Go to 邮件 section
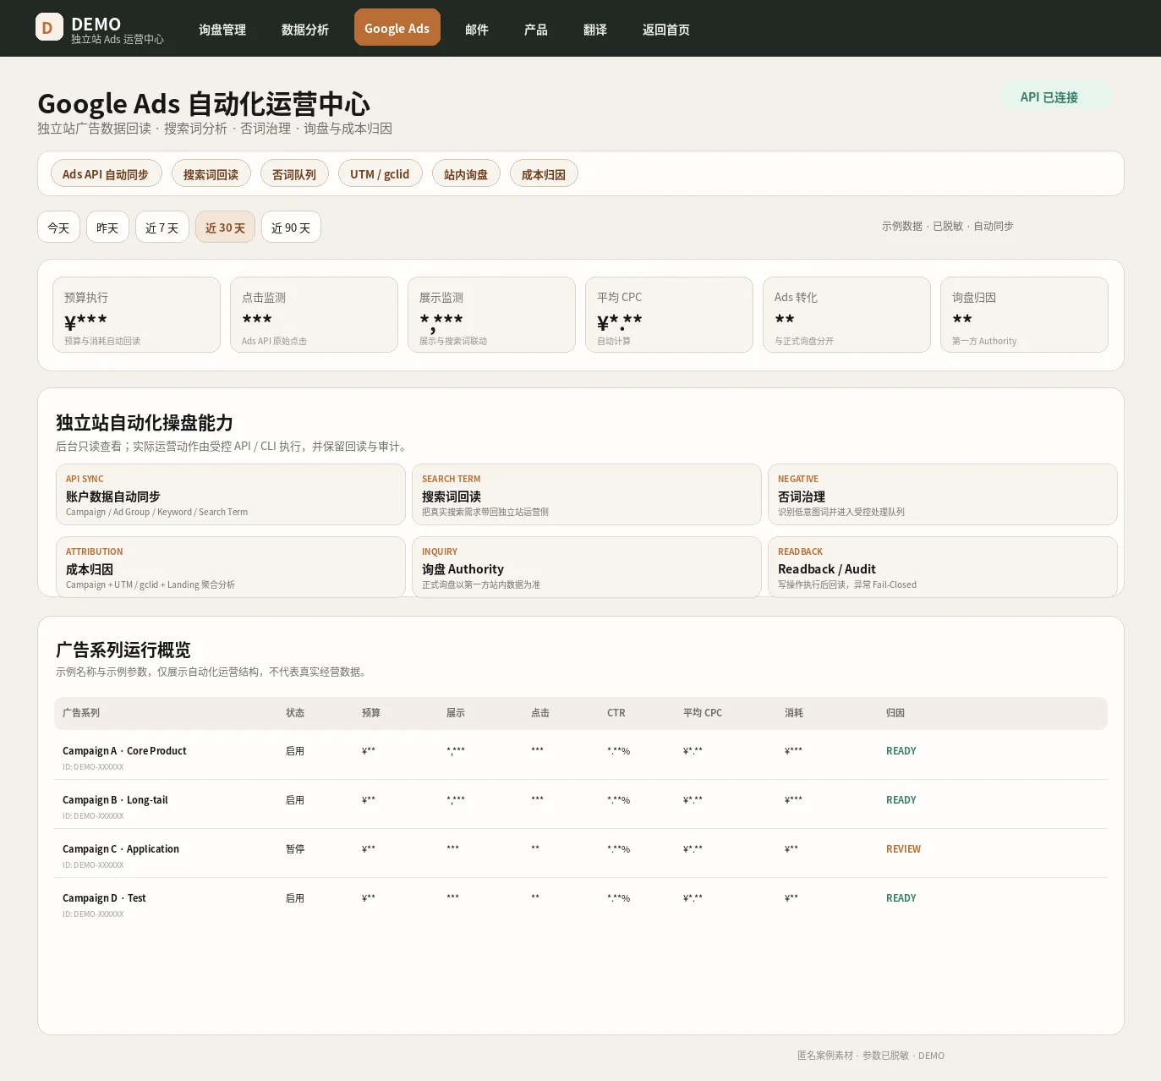 pyautogui.click(x=477, y=30)
